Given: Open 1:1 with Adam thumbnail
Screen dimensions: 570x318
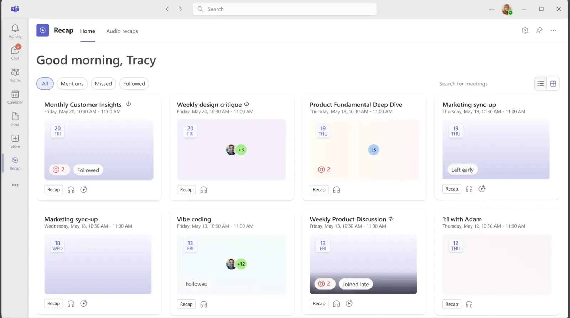Looking at the screenshot, I should pos(497,264).
